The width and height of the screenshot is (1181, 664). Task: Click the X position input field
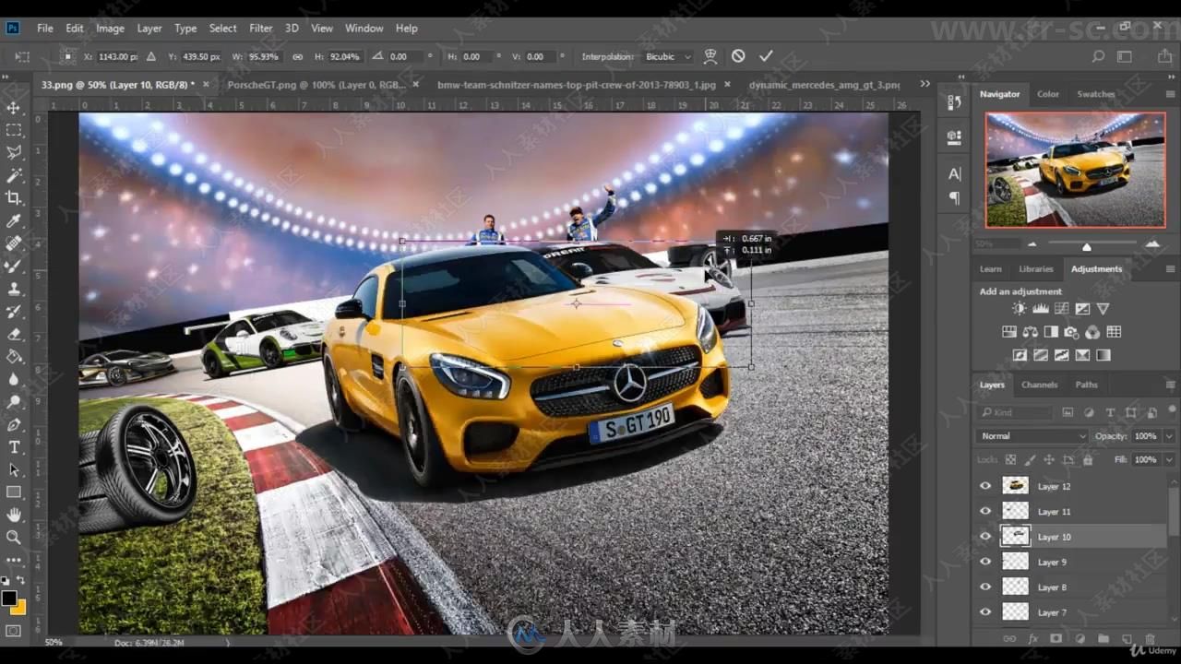118,56
